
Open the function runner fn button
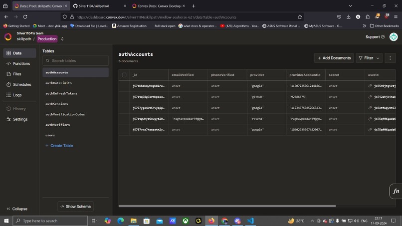[x=396, y=191]
